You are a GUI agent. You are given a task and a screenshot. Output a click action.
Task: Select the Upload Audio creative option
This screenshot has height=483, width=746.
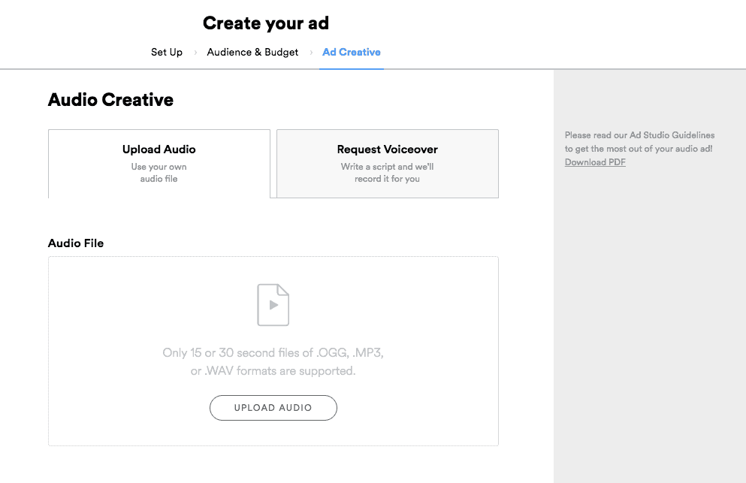click(159, 163)
